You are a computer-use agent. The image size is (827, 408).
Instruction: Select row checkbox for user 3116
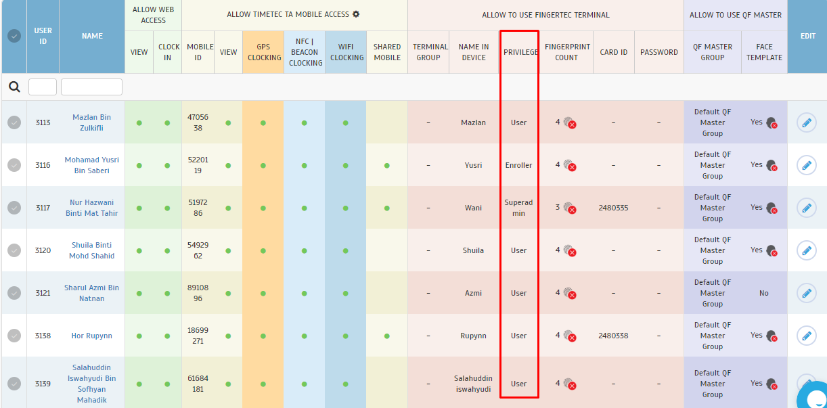(x=14, y=165)
